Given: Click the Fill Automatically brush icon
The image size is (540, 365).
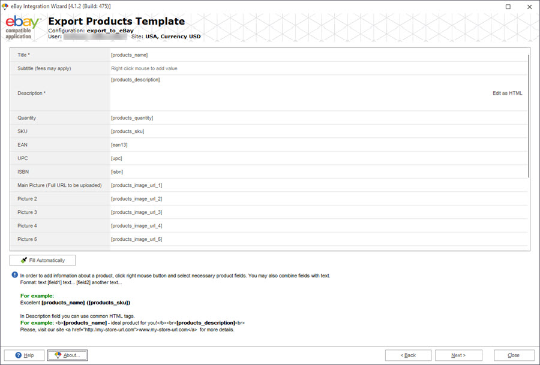Looking at the screenshot, I should 24,260.
